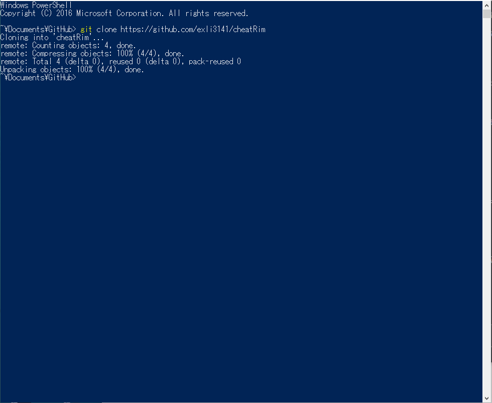This screenshot has width=492, height=403.
Task: Click the 'Unpacking objects: 100%' line
Action: point(72,70)
